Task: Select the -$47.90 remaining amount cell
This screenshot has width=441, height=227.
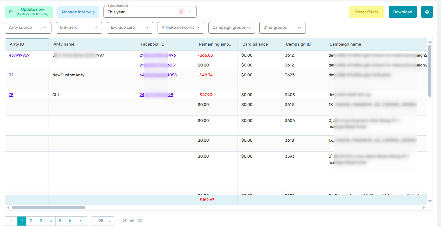Action: [x=216, y=95]
